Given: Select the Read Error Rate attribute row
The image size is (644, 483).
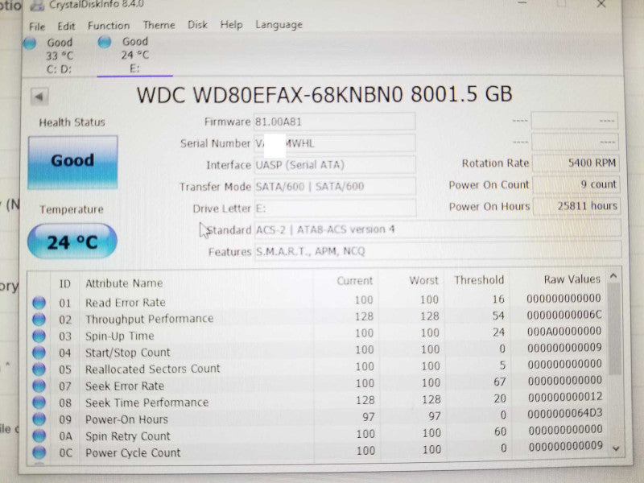Looking at the screenshot, I should pos(317,301).
